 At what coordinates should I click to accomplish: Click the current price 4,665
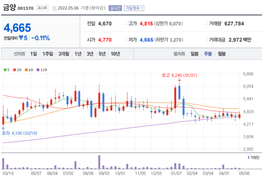pos(17,28)
